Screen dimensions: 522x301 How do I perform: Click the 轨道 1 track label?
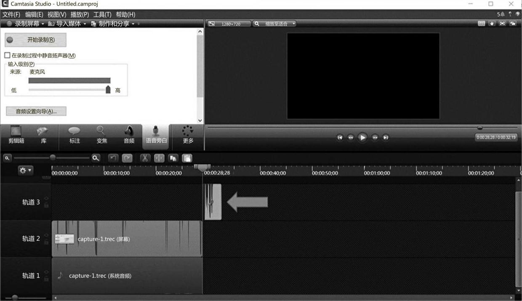click(31, 276)
